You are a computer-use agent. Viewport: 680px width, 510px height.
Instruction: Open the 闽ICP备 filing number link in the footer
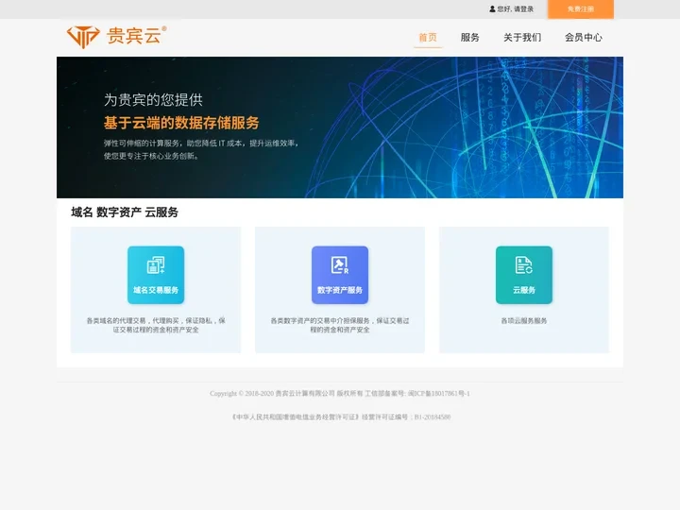point(438,393)
